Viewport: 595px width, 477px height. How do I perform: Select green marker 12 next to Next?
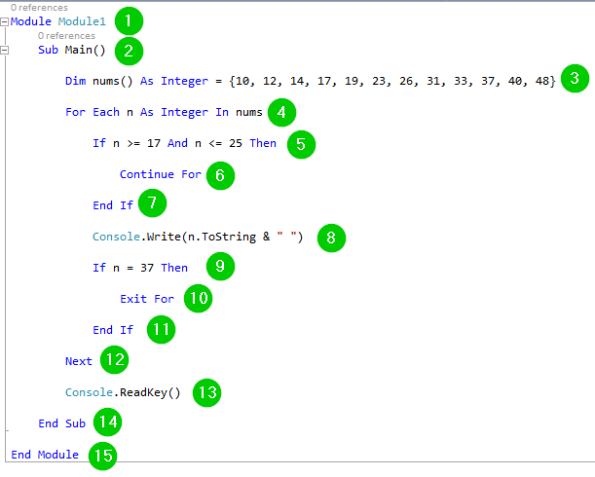coord(115,360)
